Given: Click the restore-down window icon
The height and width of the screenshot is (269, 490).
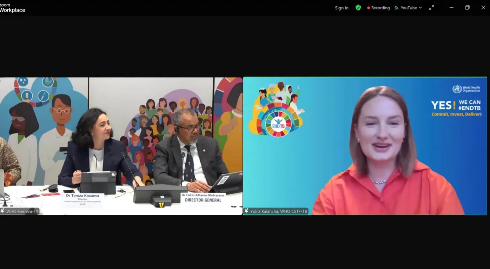Looking at the screenshot, I should tap(467, 7).
